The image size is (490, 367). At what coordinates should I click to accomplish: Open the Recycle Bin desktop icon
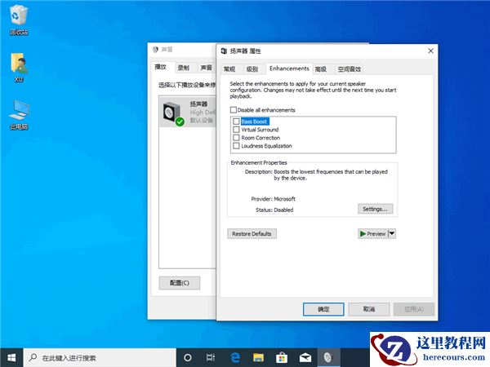click(x=19, y=20)
